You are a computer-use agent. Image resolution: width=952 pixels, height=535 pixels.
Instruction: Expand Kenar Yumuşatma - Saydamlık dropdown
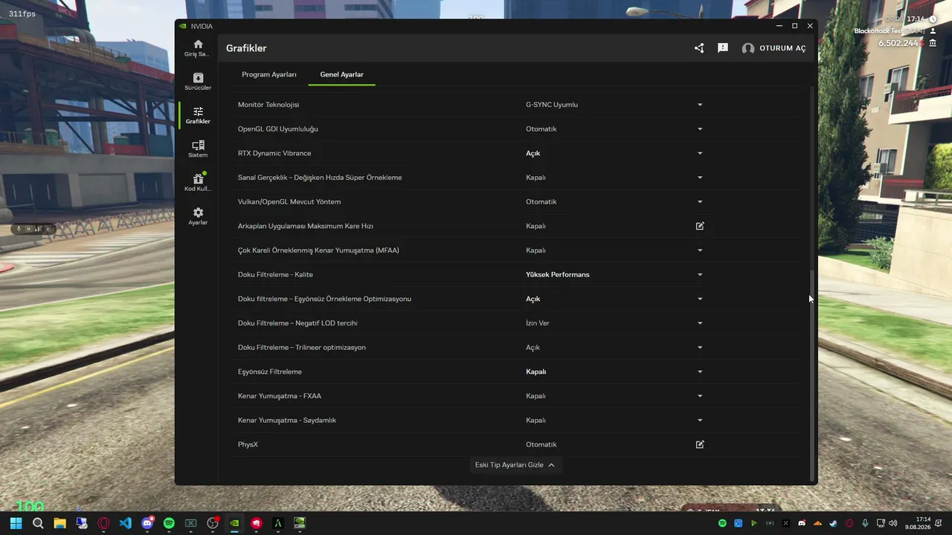point(700,421)
